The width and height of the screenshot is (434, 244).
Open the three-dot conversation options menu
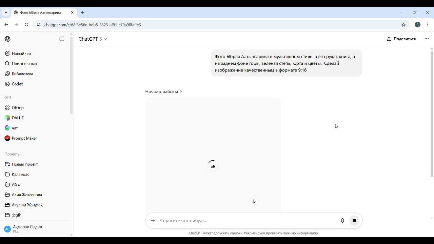(x=427, y=39)
